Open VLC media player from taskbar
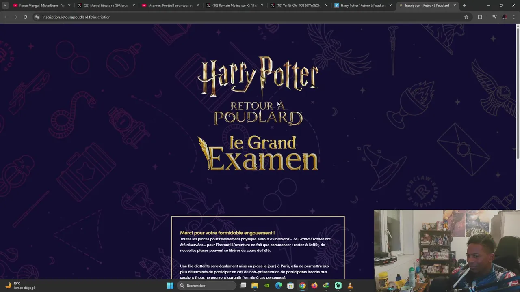This screenshot has height=292, width=520. (x=350, y=286)
